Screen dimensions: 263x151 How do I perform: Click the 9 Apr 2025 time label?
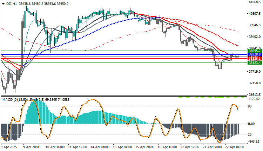[9, 147]
